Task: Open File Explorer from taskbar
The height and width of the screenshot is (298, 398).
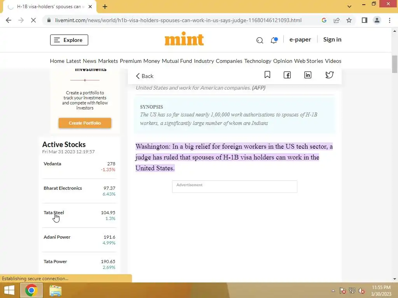Action: tap(55, 290)
